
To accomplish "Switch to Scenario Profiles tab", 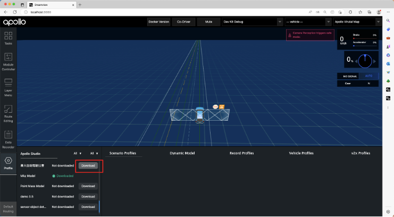I will [123, 153].
